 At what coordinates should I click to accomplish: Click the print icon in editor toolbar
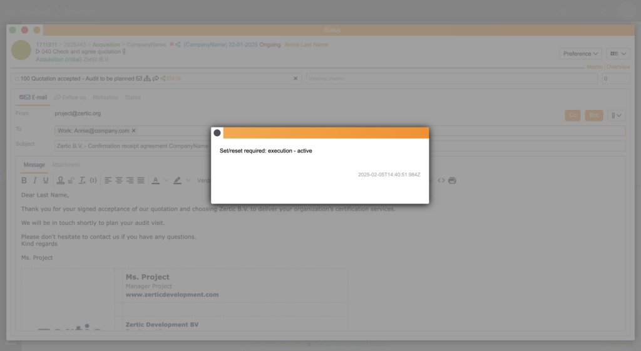(x=453, y=180)
